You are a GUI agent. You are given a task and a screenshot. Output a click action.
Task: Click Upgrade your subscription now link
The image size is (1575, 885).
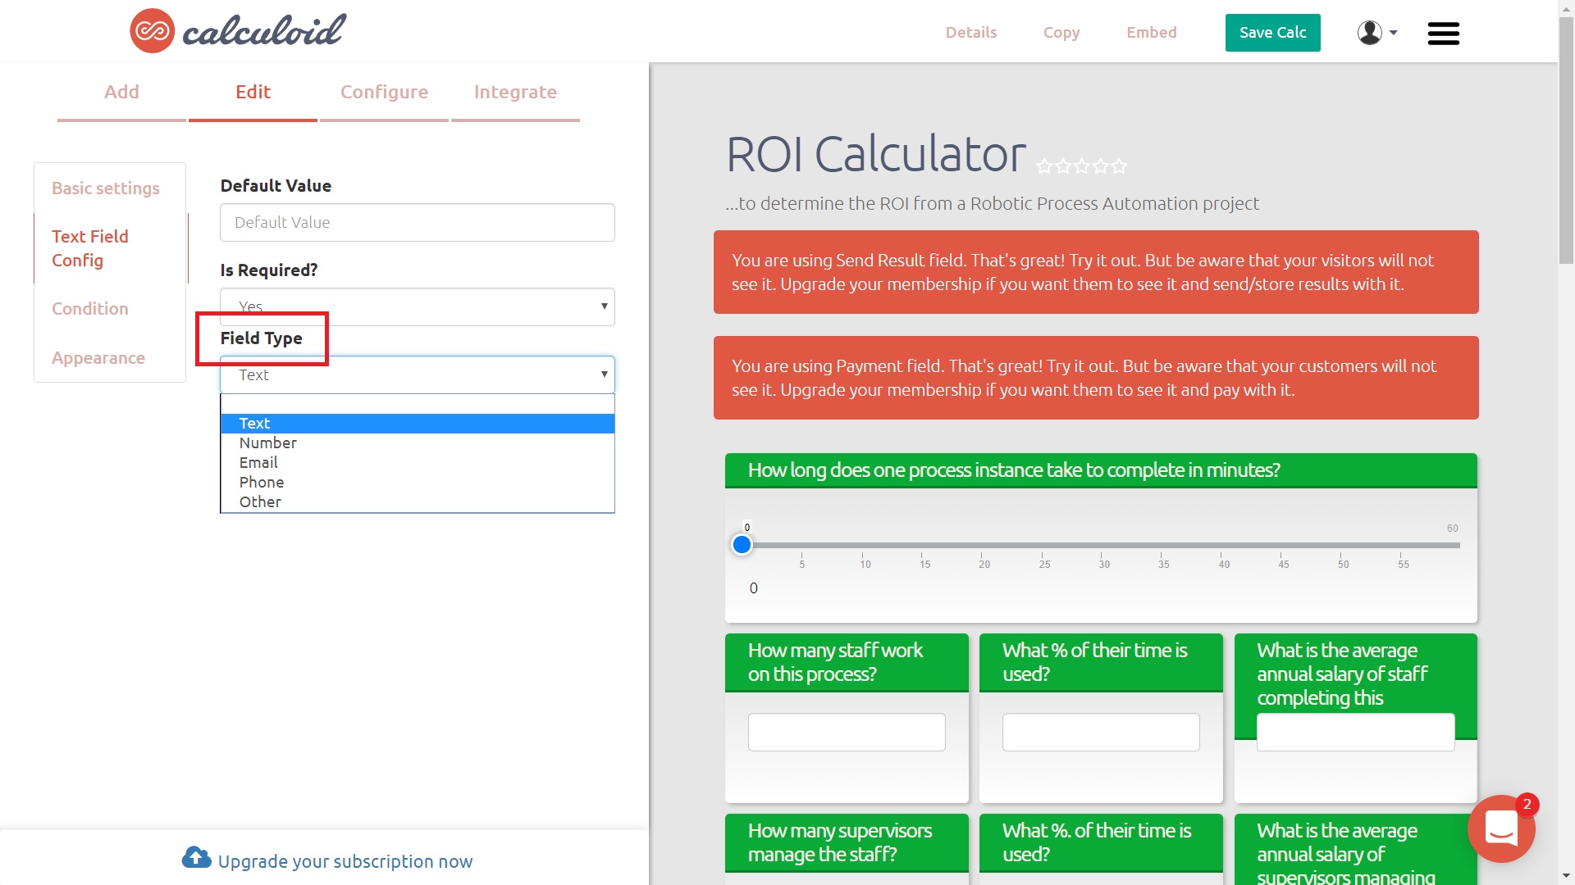tap(328, 860)
